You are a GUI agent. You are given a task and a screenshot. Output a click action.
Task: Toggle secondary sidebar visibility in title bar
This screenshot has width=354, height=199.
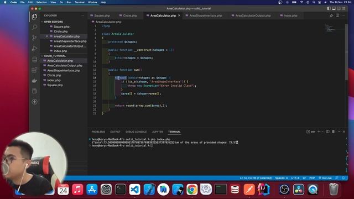pos(339,8)
